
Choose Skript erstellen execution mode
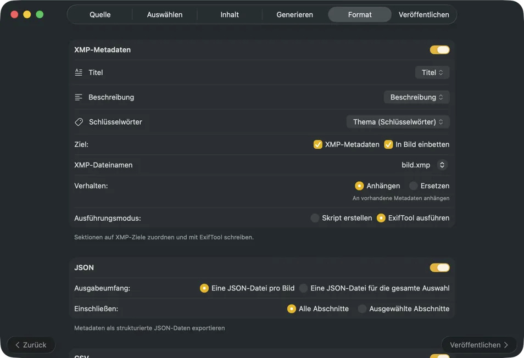pos(315,218)
